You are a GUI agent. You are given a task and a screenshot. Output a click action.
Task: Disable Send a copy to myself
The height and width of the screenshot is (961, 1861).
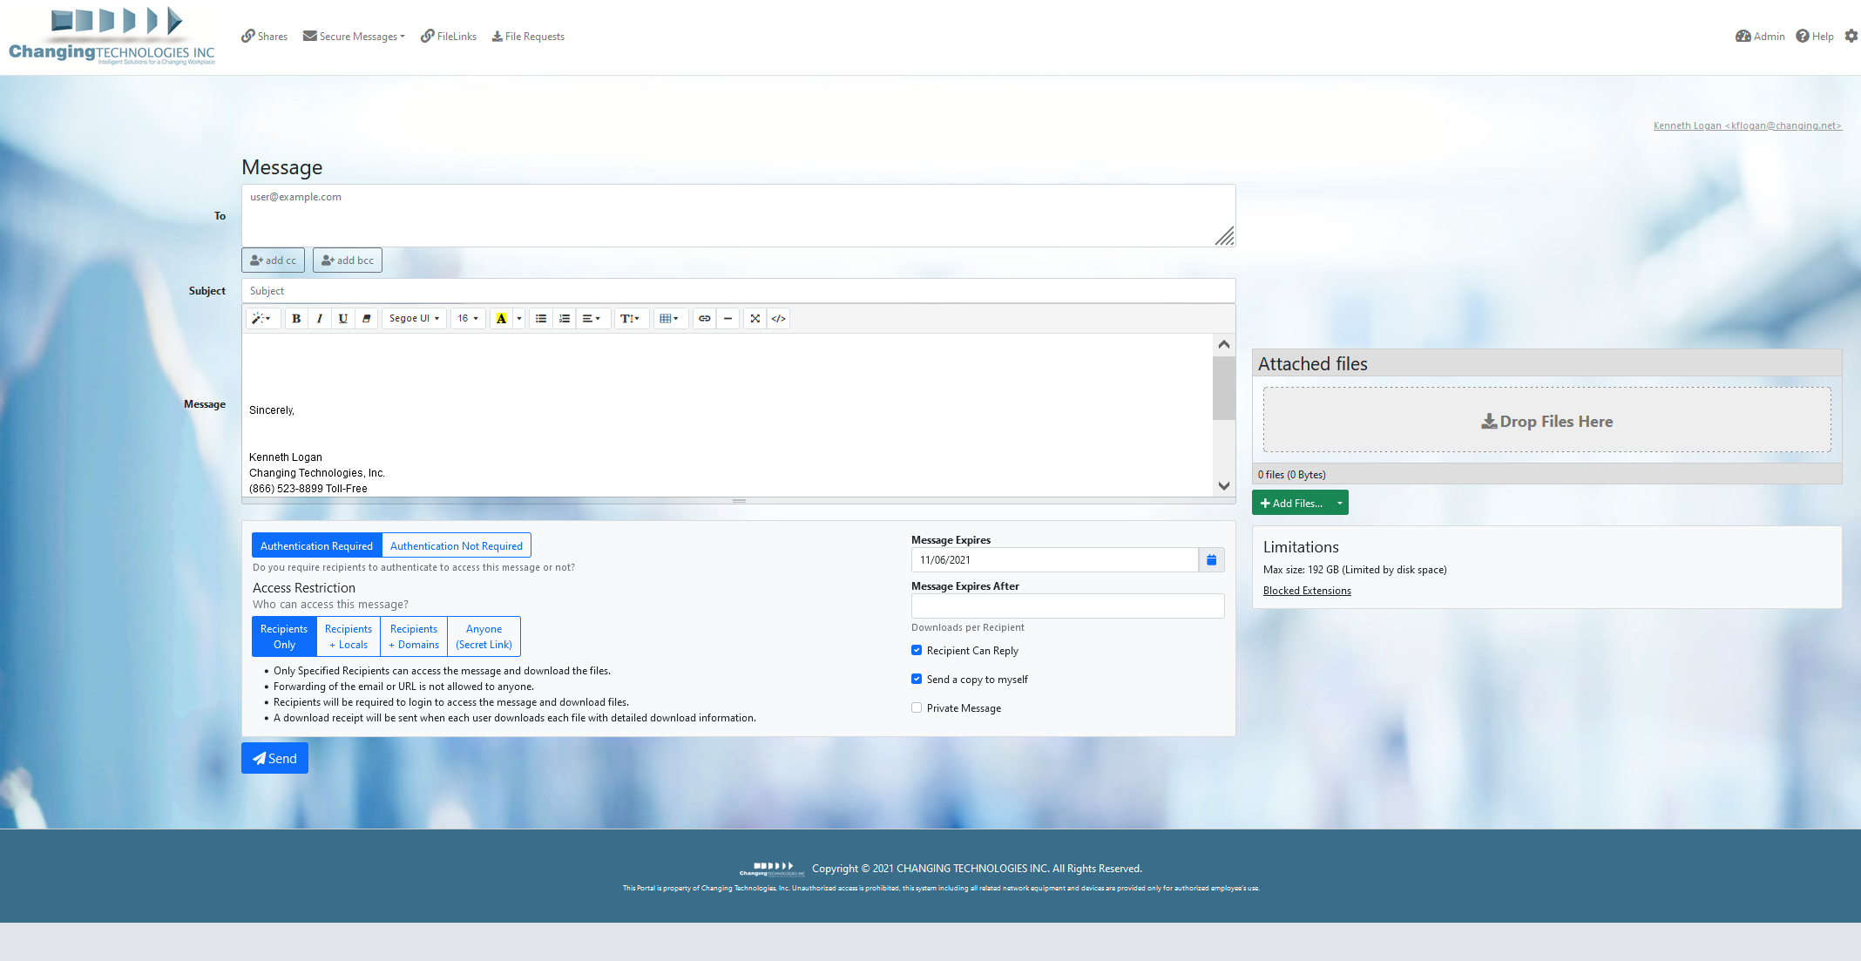tap(916, 679)
